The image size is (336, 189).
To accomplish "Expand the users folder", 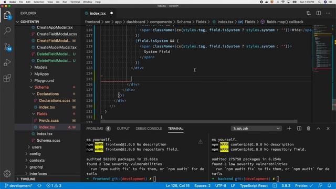I will click(x=37, y=147).
